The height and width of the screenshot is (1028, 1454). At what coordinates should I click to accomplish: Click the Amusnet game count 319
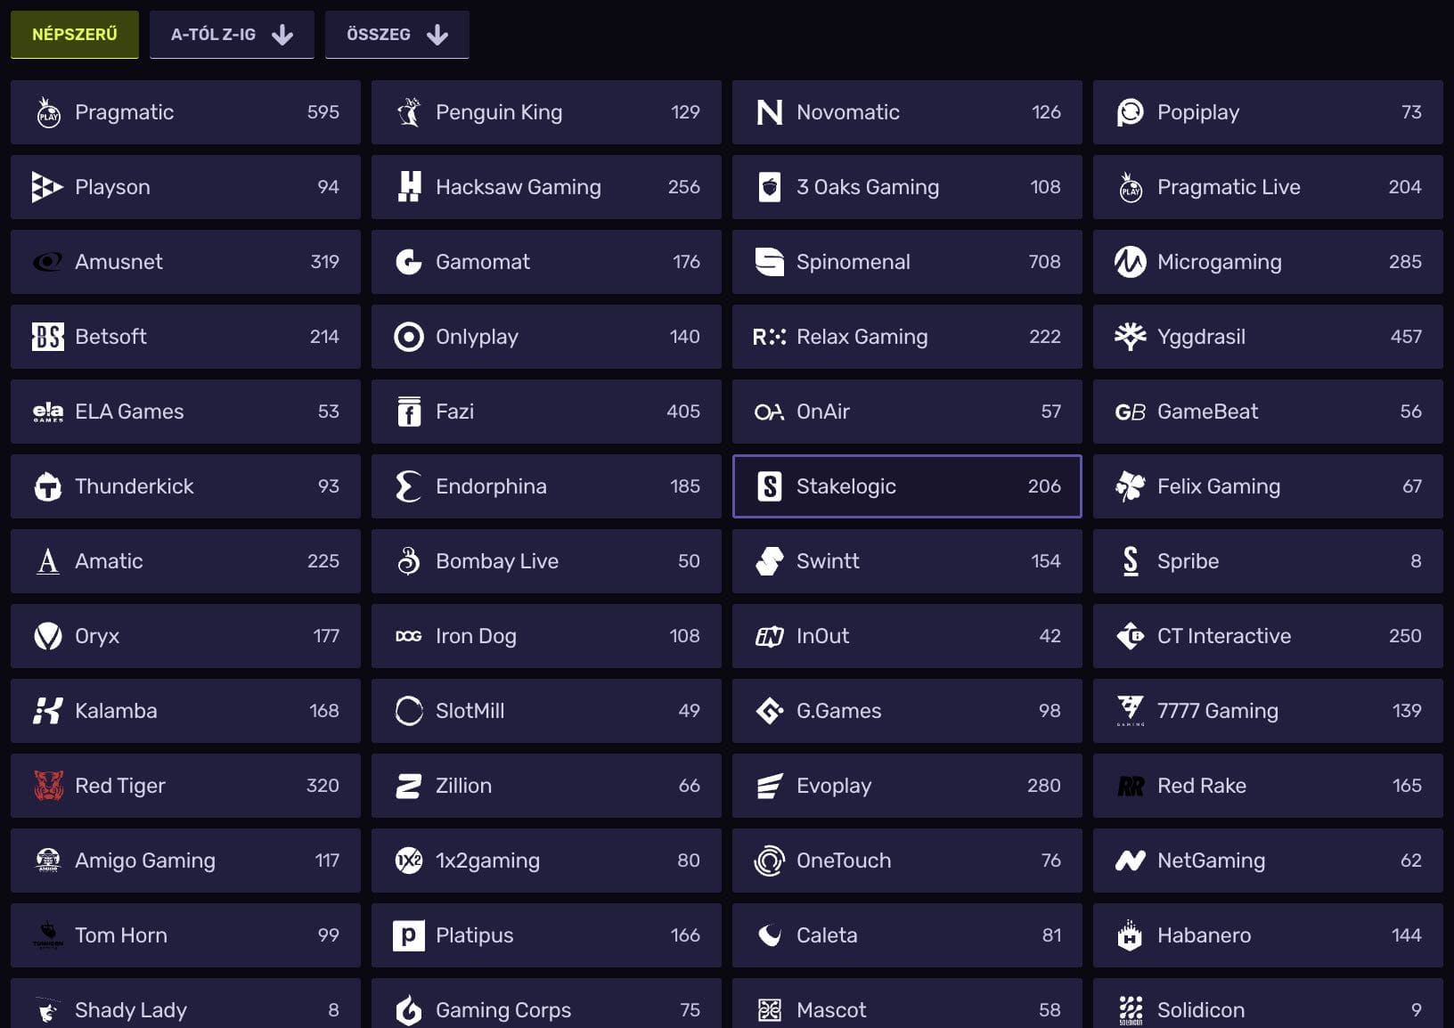pos(324,262)
